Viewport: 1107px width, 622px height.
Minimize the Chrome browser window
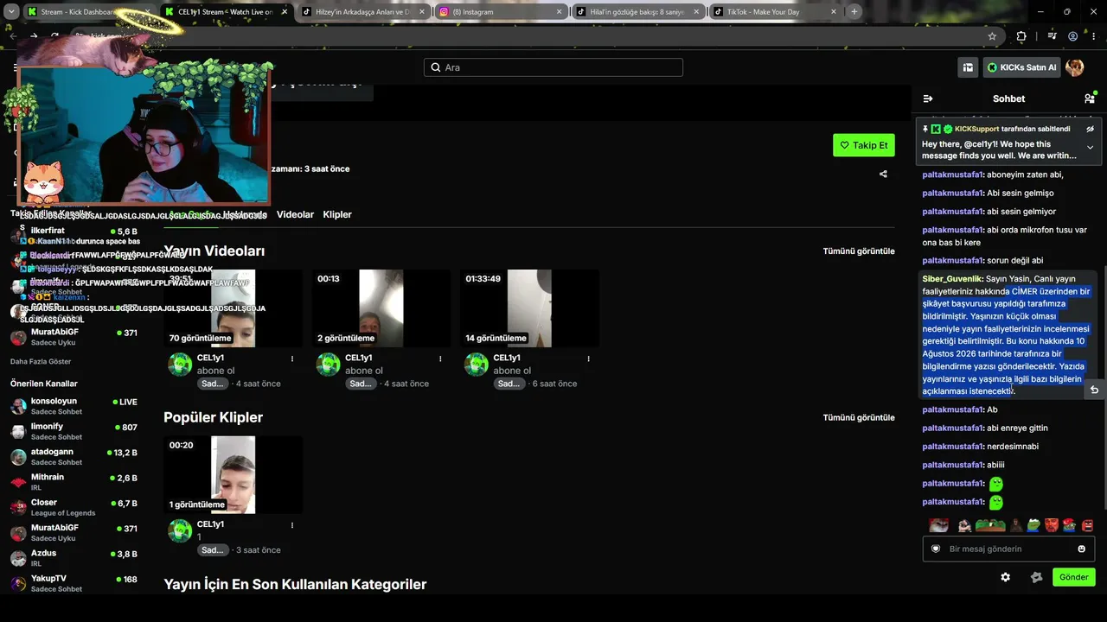pyautogui.click(x=1039, y=12)
